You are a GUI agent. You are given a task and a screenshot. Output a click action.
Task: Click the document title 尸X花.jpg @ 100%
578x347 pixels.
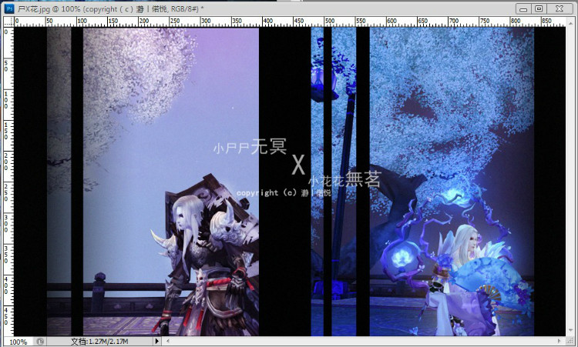point(49,8)
